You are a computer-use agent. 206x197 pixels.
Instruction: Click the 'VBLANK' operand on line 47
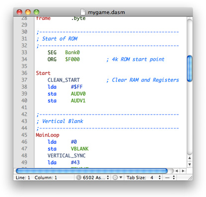point(79,149)
